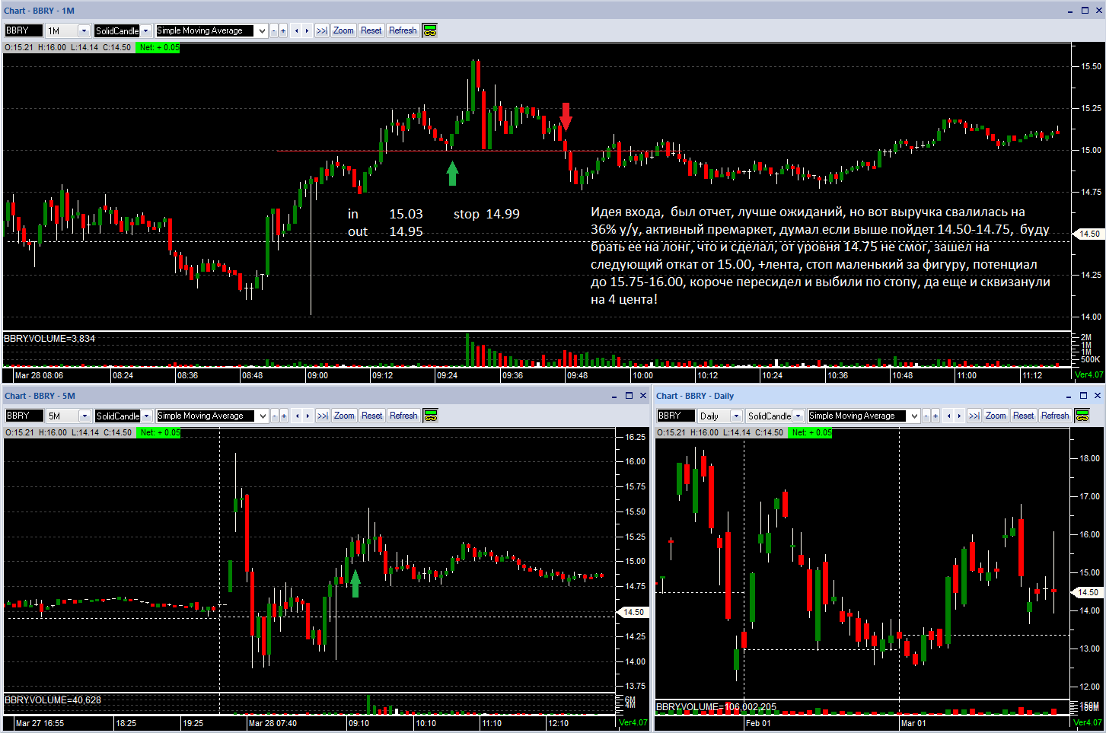1106x733 pixels.
Task: Click left arrow in 5M chart toolbar
Action: [x=298, y=416]
